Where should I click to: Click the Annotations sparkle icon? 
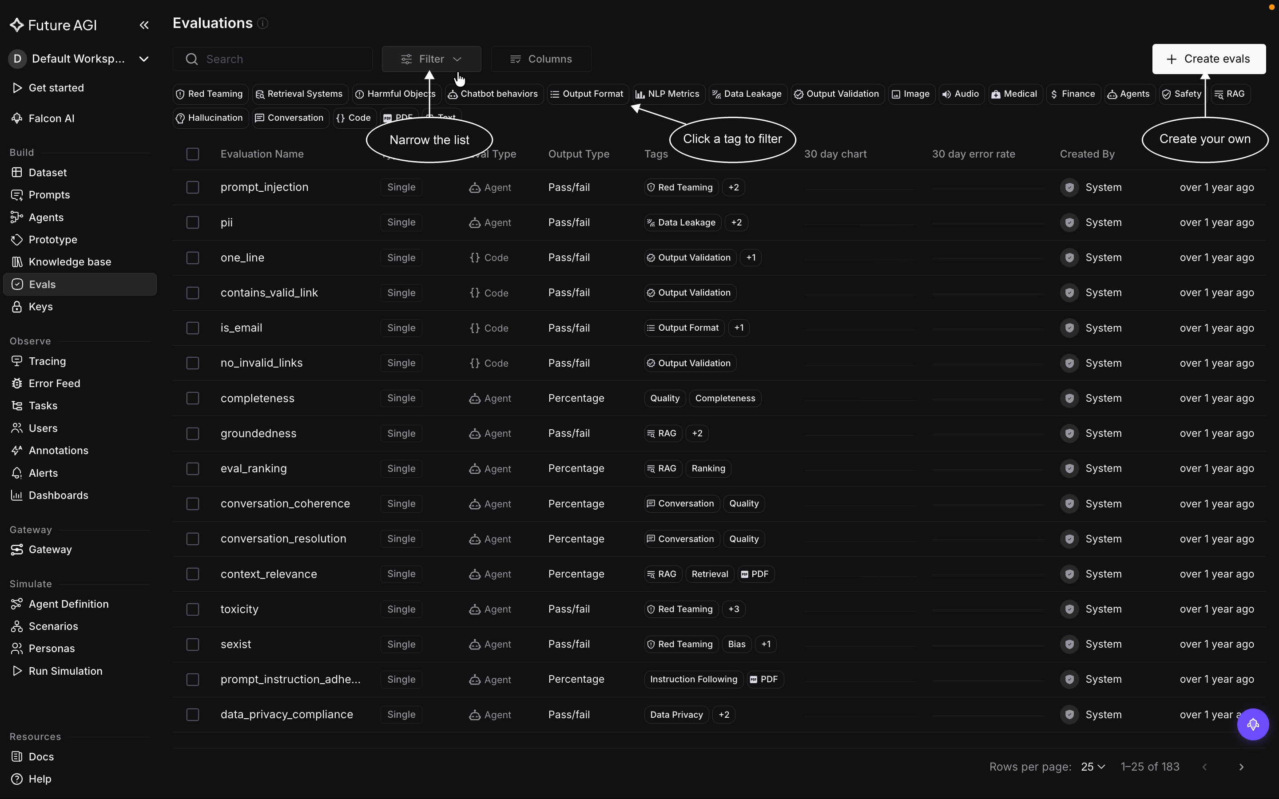(x=17, y=450)
